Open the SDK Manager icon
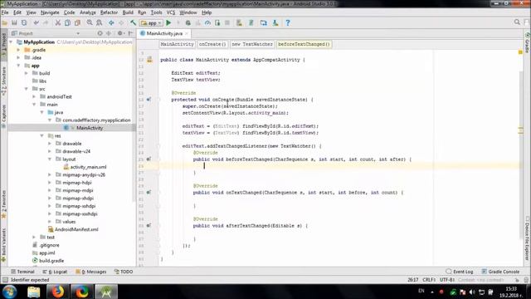 click(275, 22)
